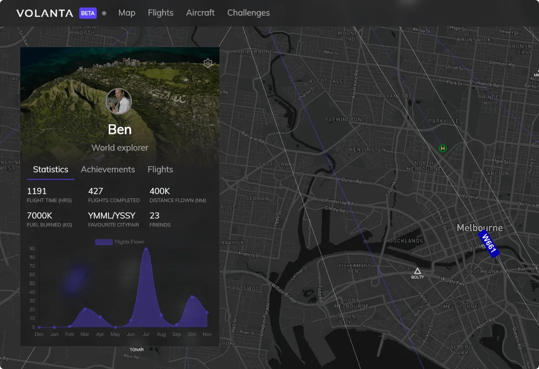Toggle the Flights Flown chart legend
The width and height of the screenshot is (539, 369).
(119, 242)
